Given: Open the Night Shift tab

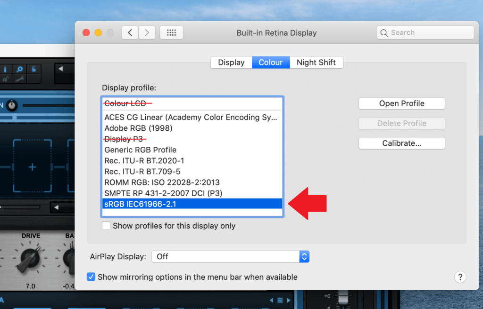Looking at the screenshot, I should tap(316, 63).
